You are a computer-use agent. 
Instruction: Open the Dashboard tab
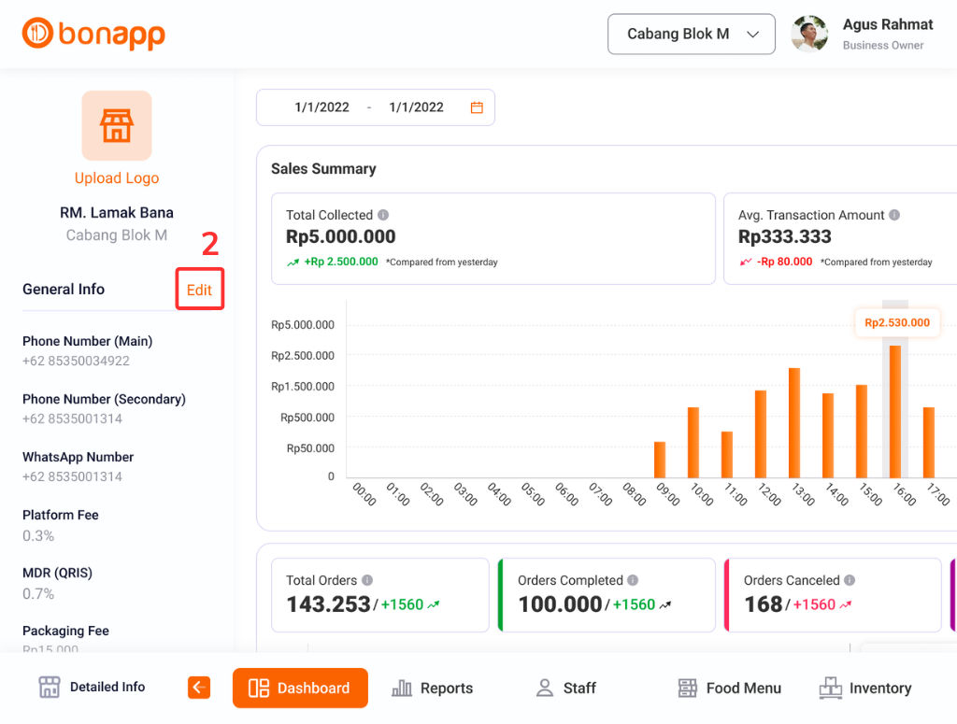click(x=300, y=688)
